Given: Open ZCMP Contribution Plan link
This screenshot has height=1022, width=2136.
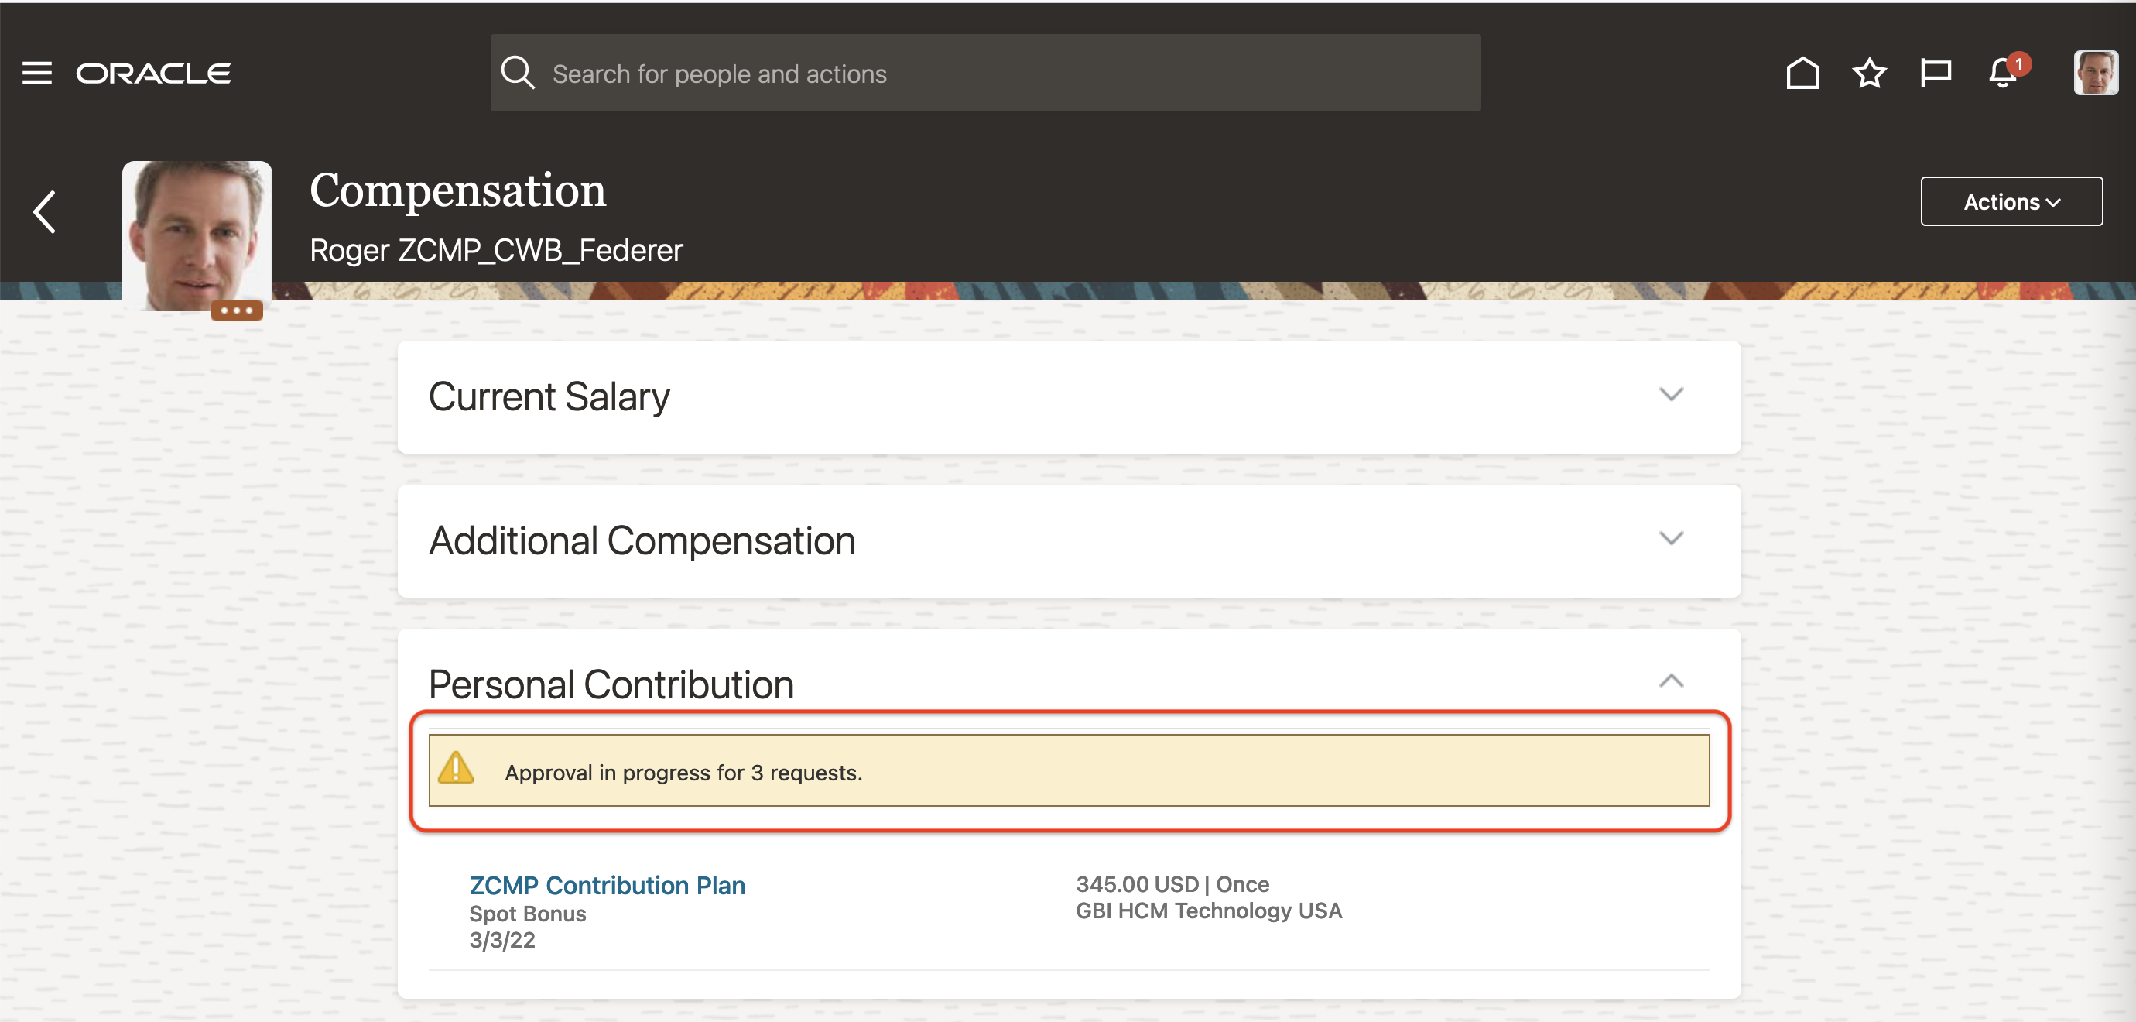Looking at the screenshot, I should tap(607, 885).
